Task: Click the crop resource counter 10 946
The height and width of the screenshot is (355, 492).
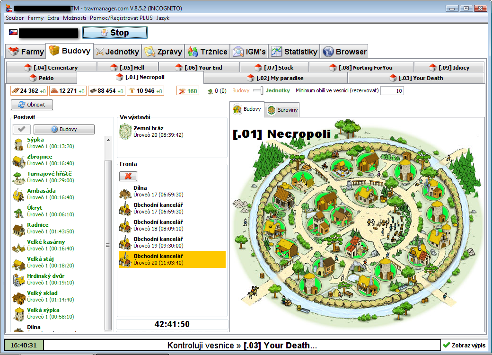Action: coord(146,91)
